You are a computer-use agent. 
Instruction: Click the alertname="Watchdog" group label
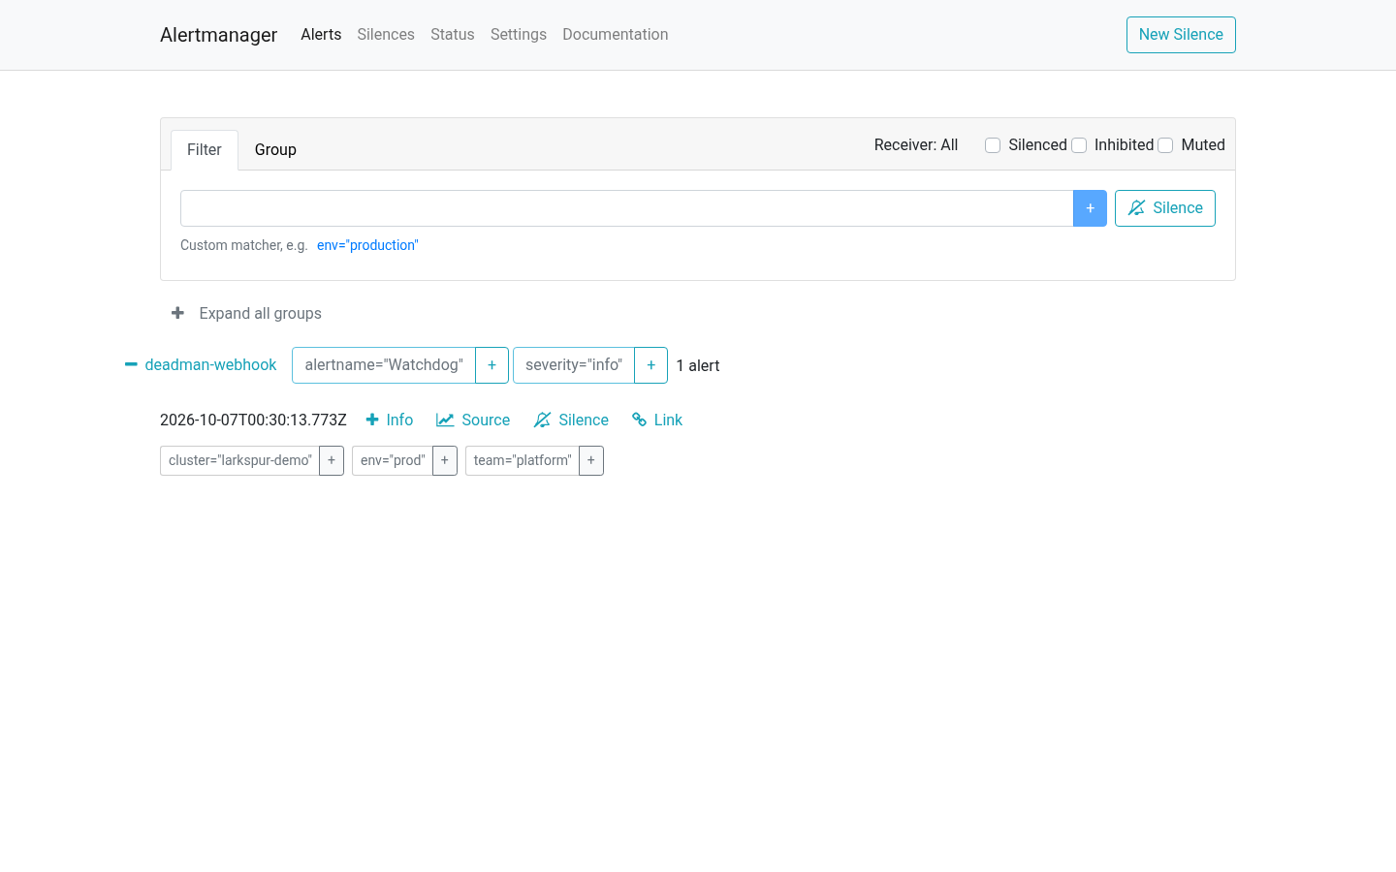(x=384, y=365)
